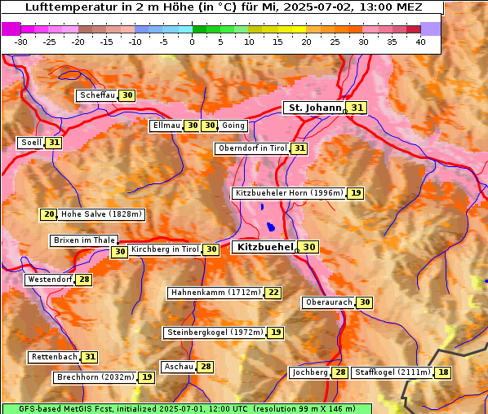The image size is (488, 414).
Task: Click the purple swatch above 40 on legend
Action: [430, 29]
